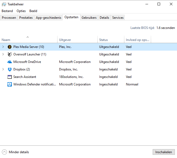
Task: Switch to the Processen tab
Action: point(9,18)
